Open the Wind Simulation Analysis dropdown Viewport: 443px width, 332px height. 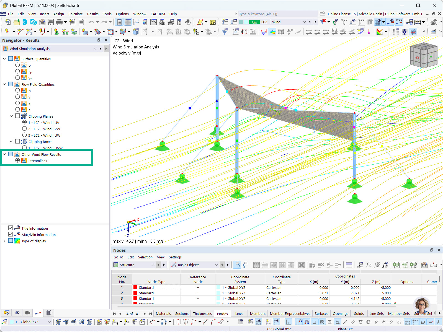[x=95, y=49]
